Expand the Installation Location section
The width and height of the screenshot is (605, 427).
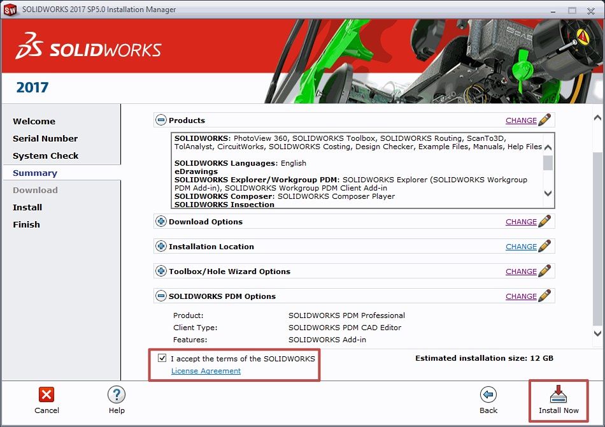[x=161, y=247]
